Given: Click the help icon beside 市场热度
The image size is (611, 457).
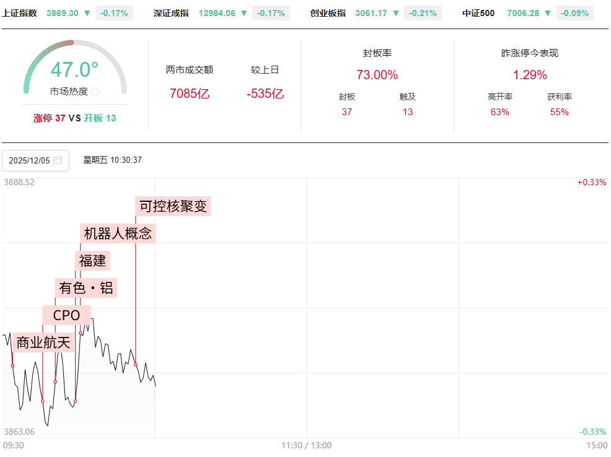Looking at the screenshot, I should click(95, 92).
